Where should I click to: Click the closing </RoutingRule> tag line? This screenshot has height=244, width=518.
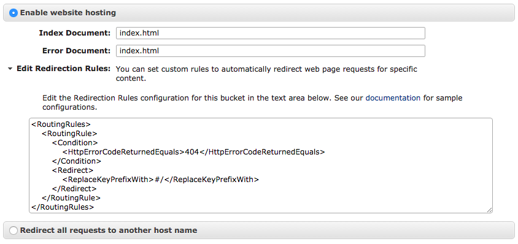(x=71, y=198)
